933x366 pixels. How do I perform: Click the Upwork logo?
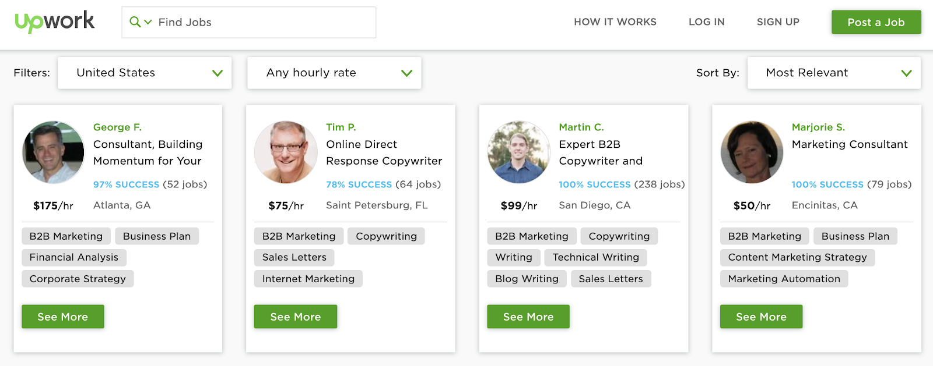(54, 22)
